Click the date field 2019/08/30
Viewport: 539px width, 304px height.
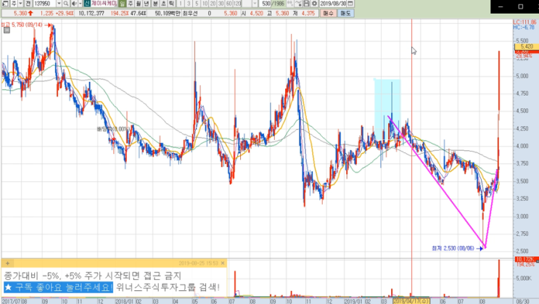pyautogui.click(x=333, y=4)
